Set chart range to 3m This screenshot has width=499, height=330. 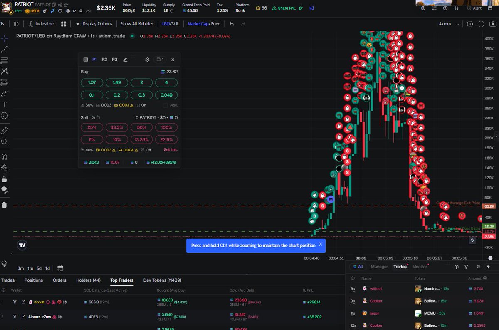coord(21,268)
